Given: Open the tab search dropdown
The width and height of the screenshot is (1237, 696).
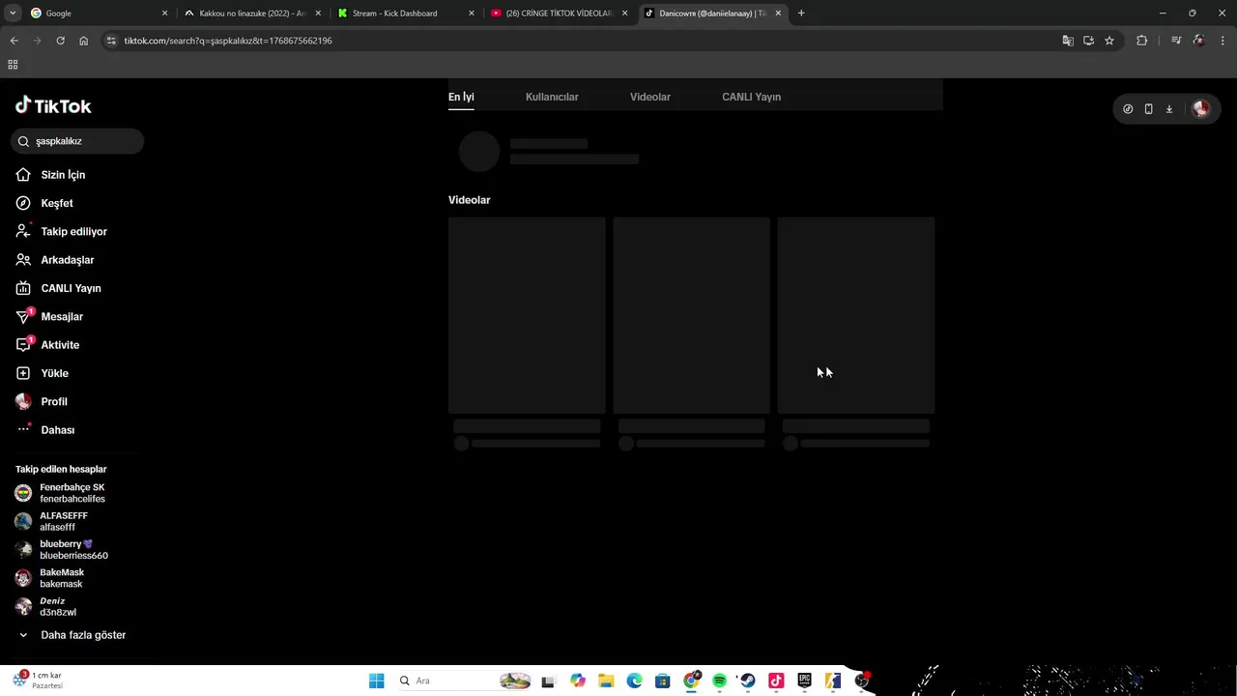Looking at the screenshot, I should point(13,14).
